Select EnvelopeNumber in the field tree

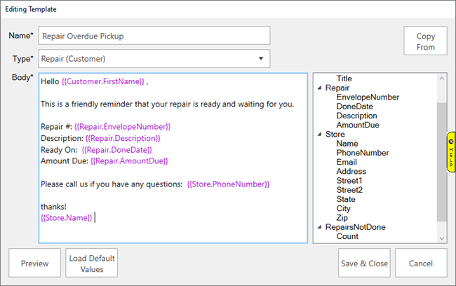[368, 97]
